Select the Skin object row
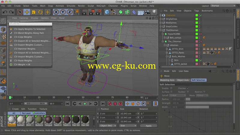 176,60
